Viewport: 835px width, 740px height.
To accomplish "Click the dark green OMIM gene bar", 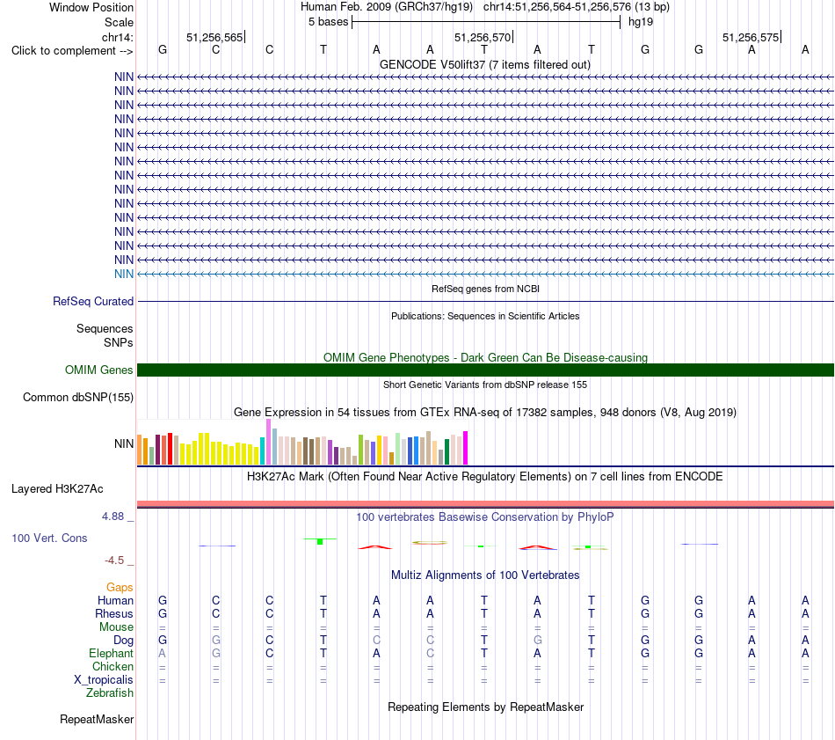I will coord(485,370).
